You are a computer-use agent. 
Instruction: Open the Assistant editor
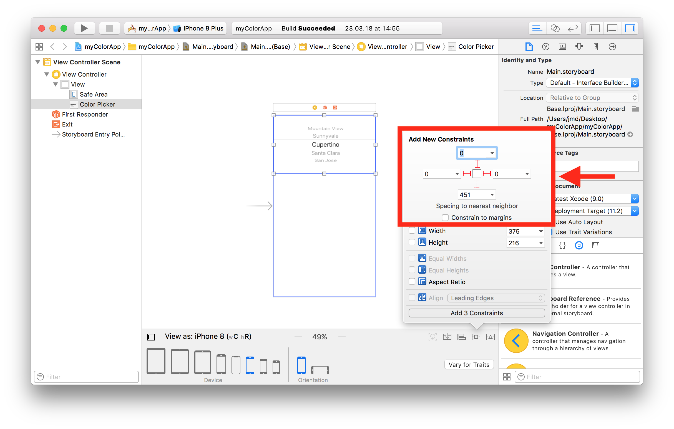(x=555, y=28)
